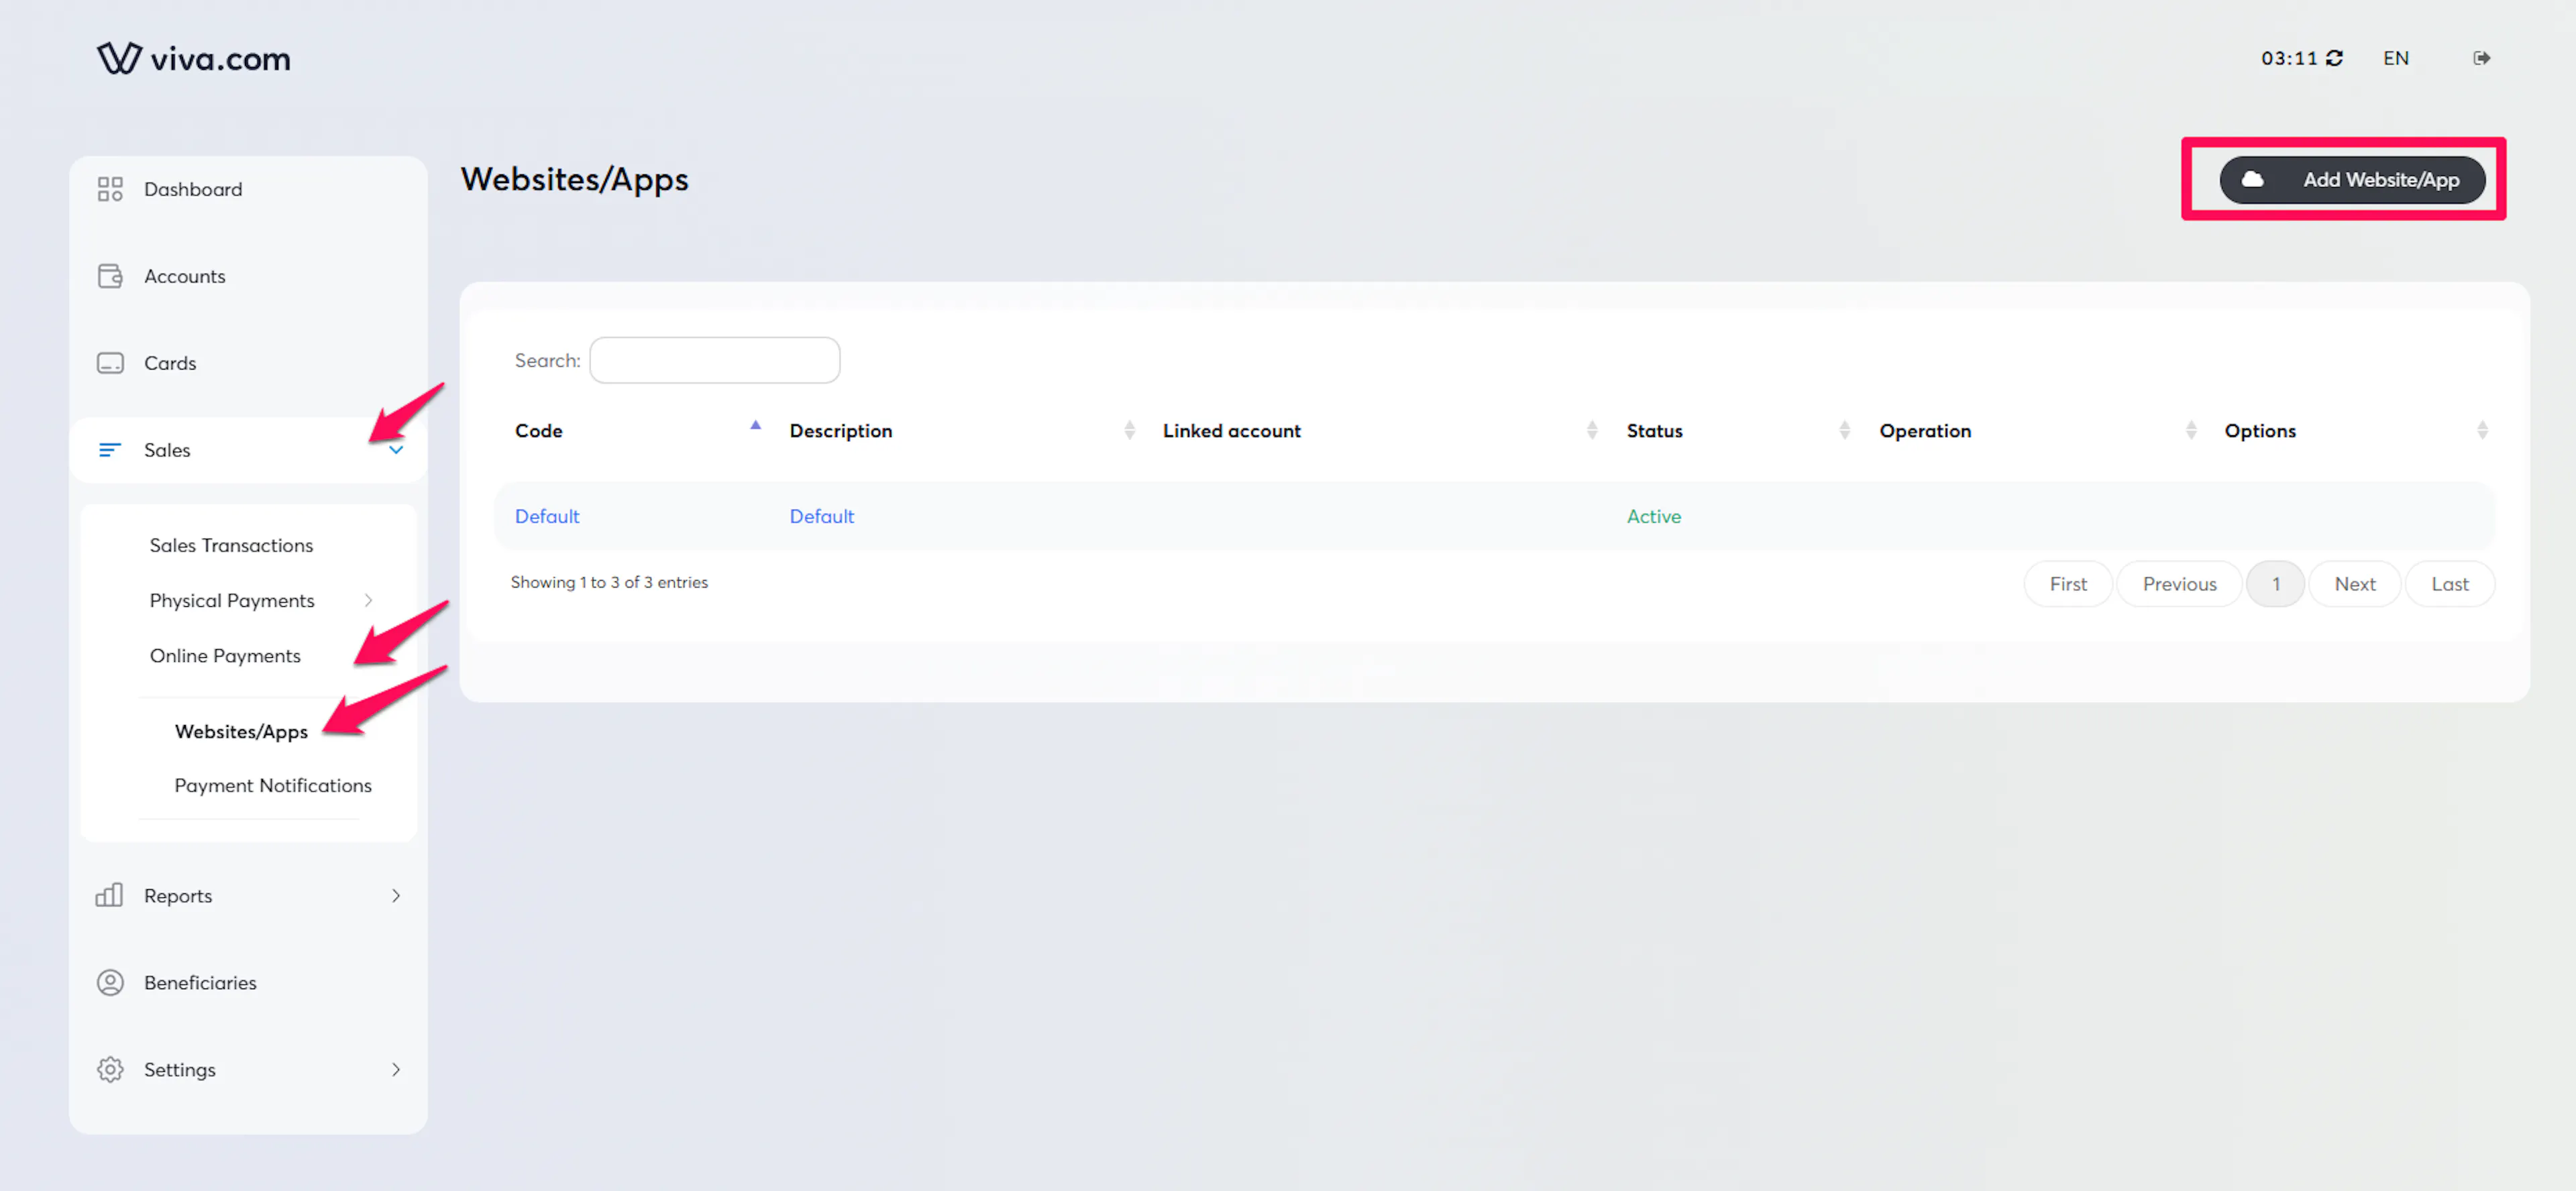Click the Beneficiaries person icon
The height and width of the screenshot is (1191, 2576).
(110, 982)
